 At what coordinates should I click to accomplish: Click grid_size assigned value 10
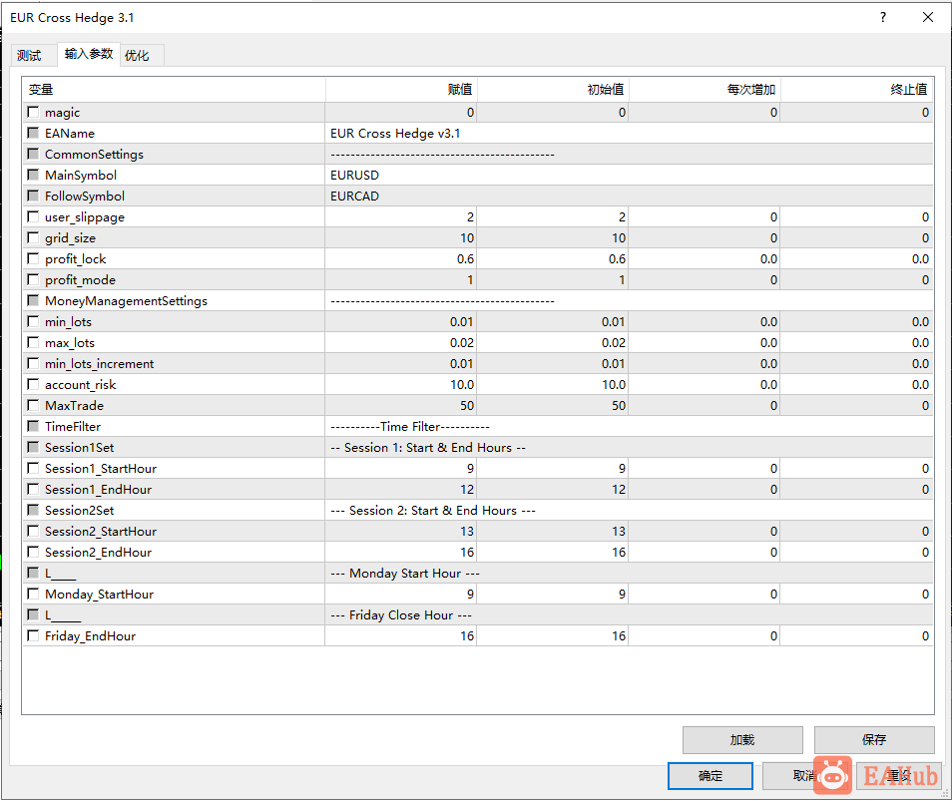tap(401, 237)
